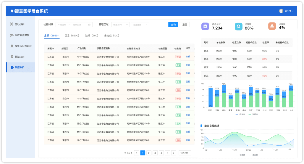304x164 pixels.
Task: Click the 实时监测数据 camera icon
Action: [12, 35]
